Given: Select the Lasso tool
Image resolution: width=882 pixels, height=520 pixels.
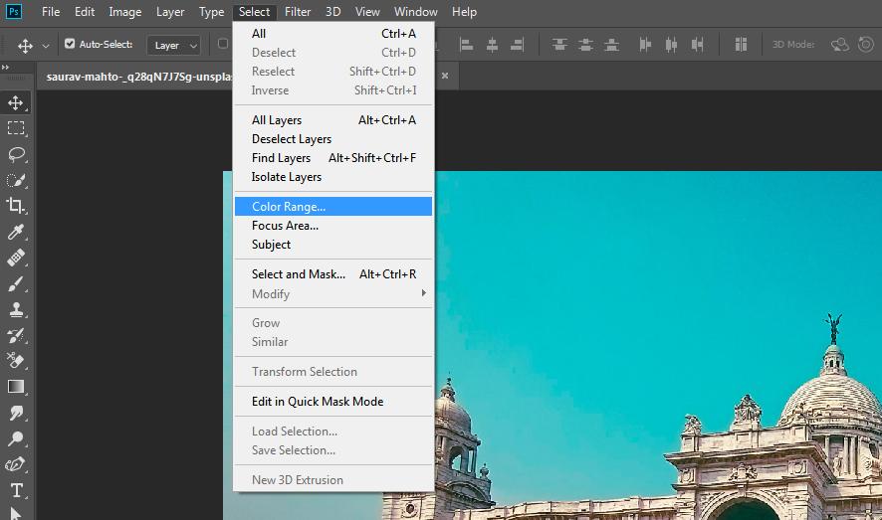Looking at the screenshot, I should (16, 154).
